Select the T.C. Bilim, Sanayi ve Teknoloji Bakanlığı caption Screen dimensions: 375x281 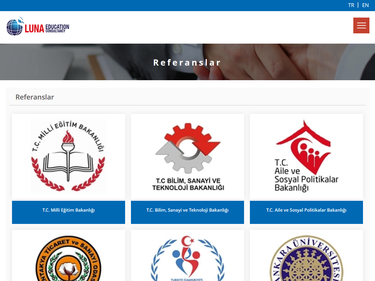click(187, 210)
